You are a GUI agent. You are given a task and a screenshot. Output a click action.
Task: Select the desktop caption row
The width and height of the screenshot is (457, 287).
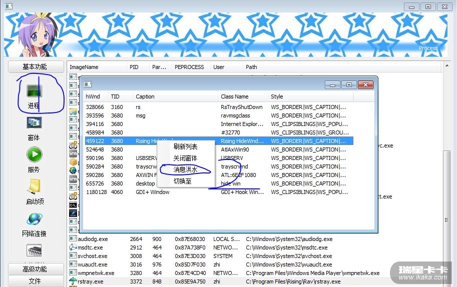point(219,183)
